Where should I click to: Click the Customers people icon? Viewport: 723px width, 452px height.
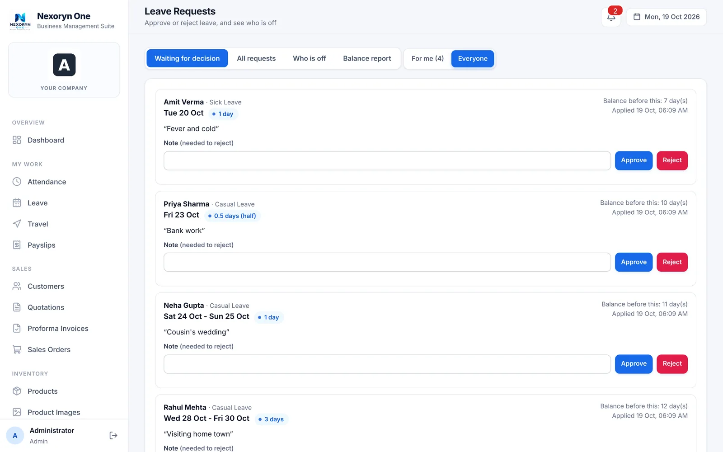[x=17, y=286]
